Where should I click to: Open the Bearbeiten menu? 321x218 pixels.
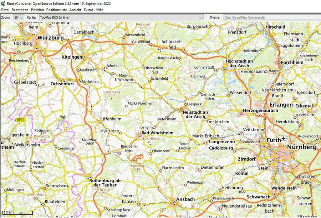[20, 10]
